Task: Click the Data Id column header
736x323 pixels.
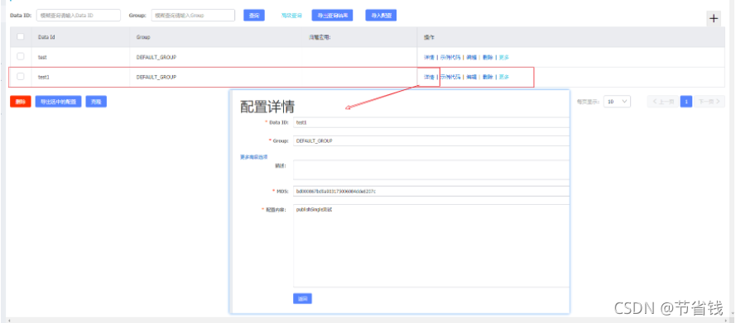Action: [x=47, y=37]
